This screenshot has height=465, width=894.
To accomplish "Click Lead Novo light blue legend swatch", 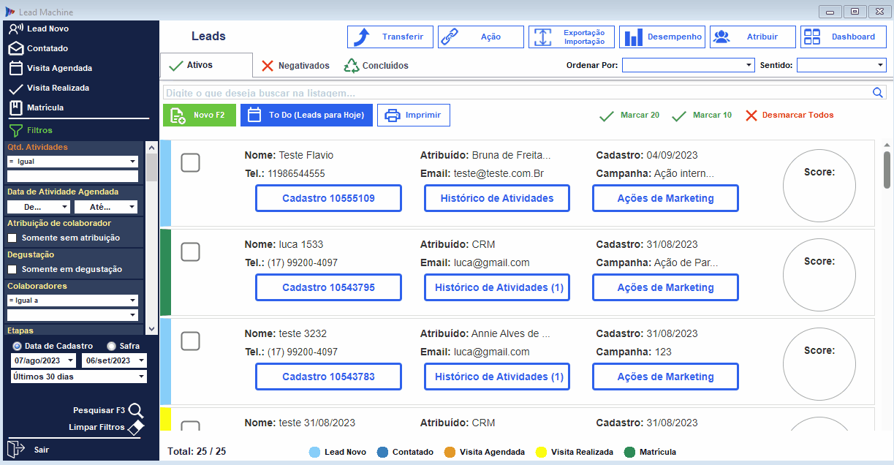I will click(315, 452).
